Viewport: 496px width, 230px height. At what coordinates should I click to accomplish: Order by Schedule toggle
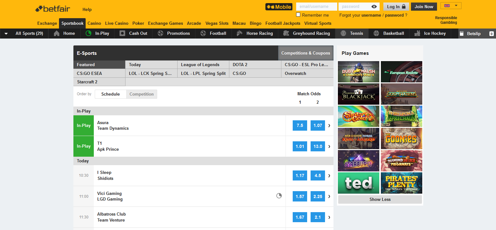[x=110, y=94]
